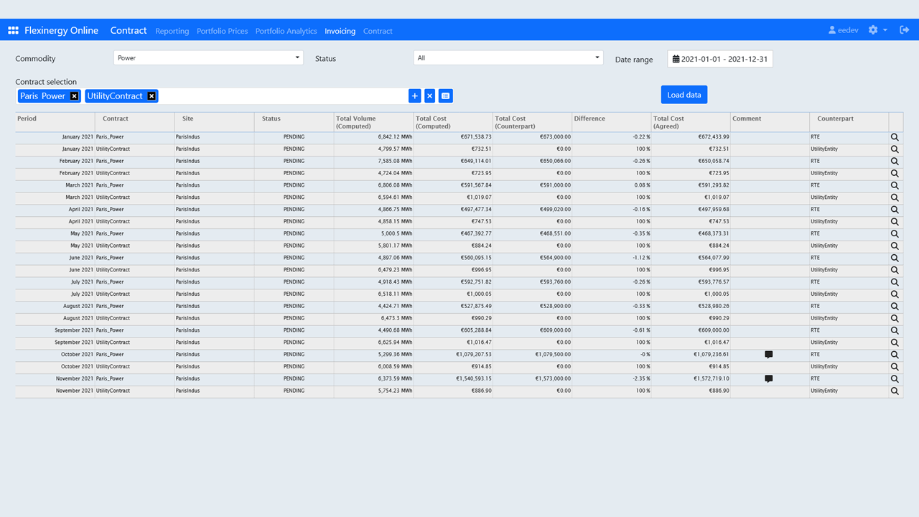
Task: Select the 6,842.12 MWh volume cell
Action: pos(373,137)
